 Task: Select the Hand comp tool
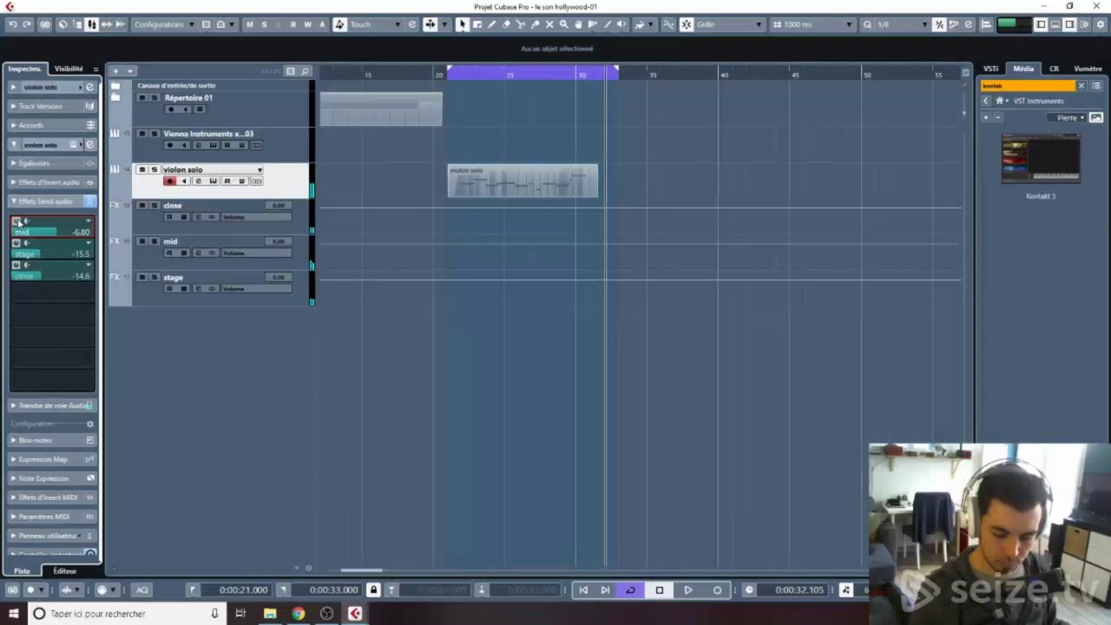tap(578, 24)
